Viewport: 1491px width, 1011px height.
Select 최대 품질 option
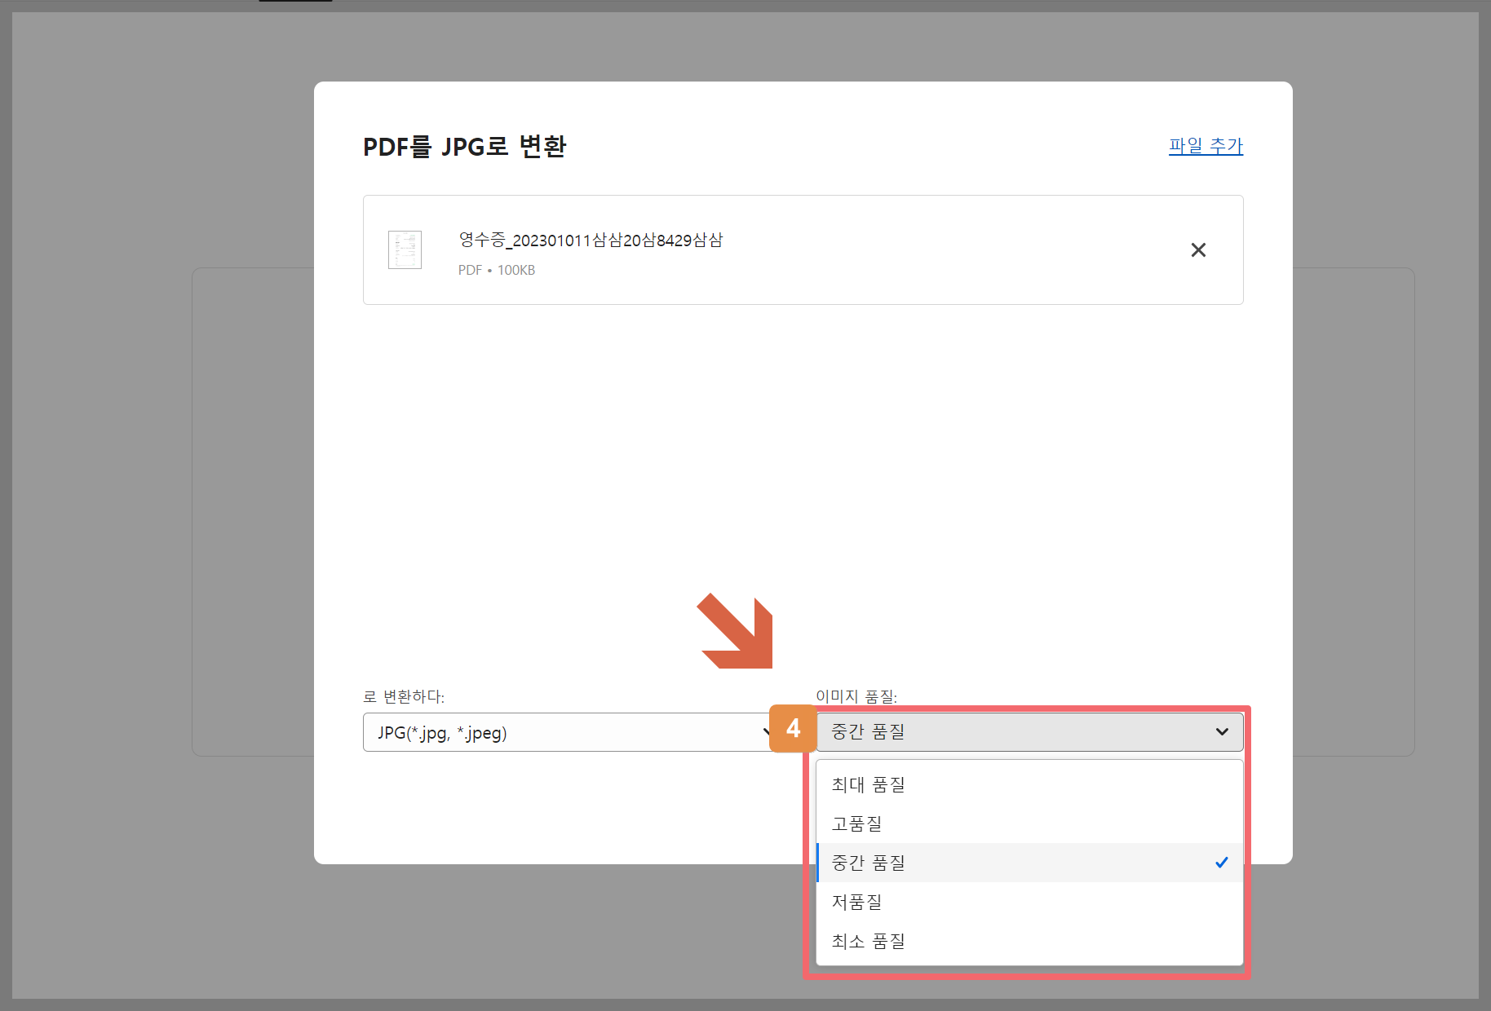[1029, 784]
